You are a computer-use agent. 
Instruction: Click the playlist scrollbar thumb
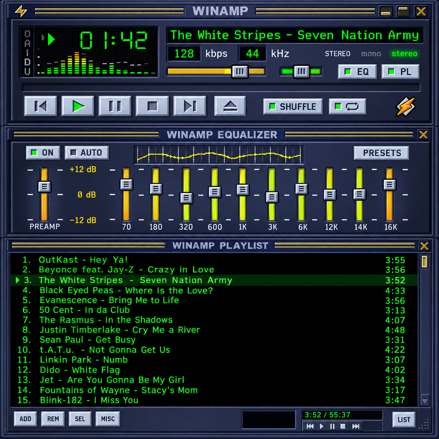(425, 262)
